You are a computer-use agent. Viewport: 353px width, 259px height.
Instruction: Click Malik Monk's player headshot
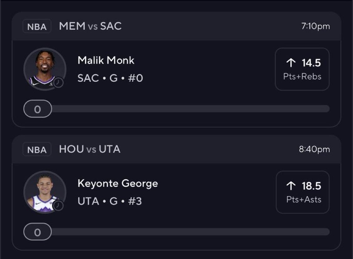pos(44,68)
